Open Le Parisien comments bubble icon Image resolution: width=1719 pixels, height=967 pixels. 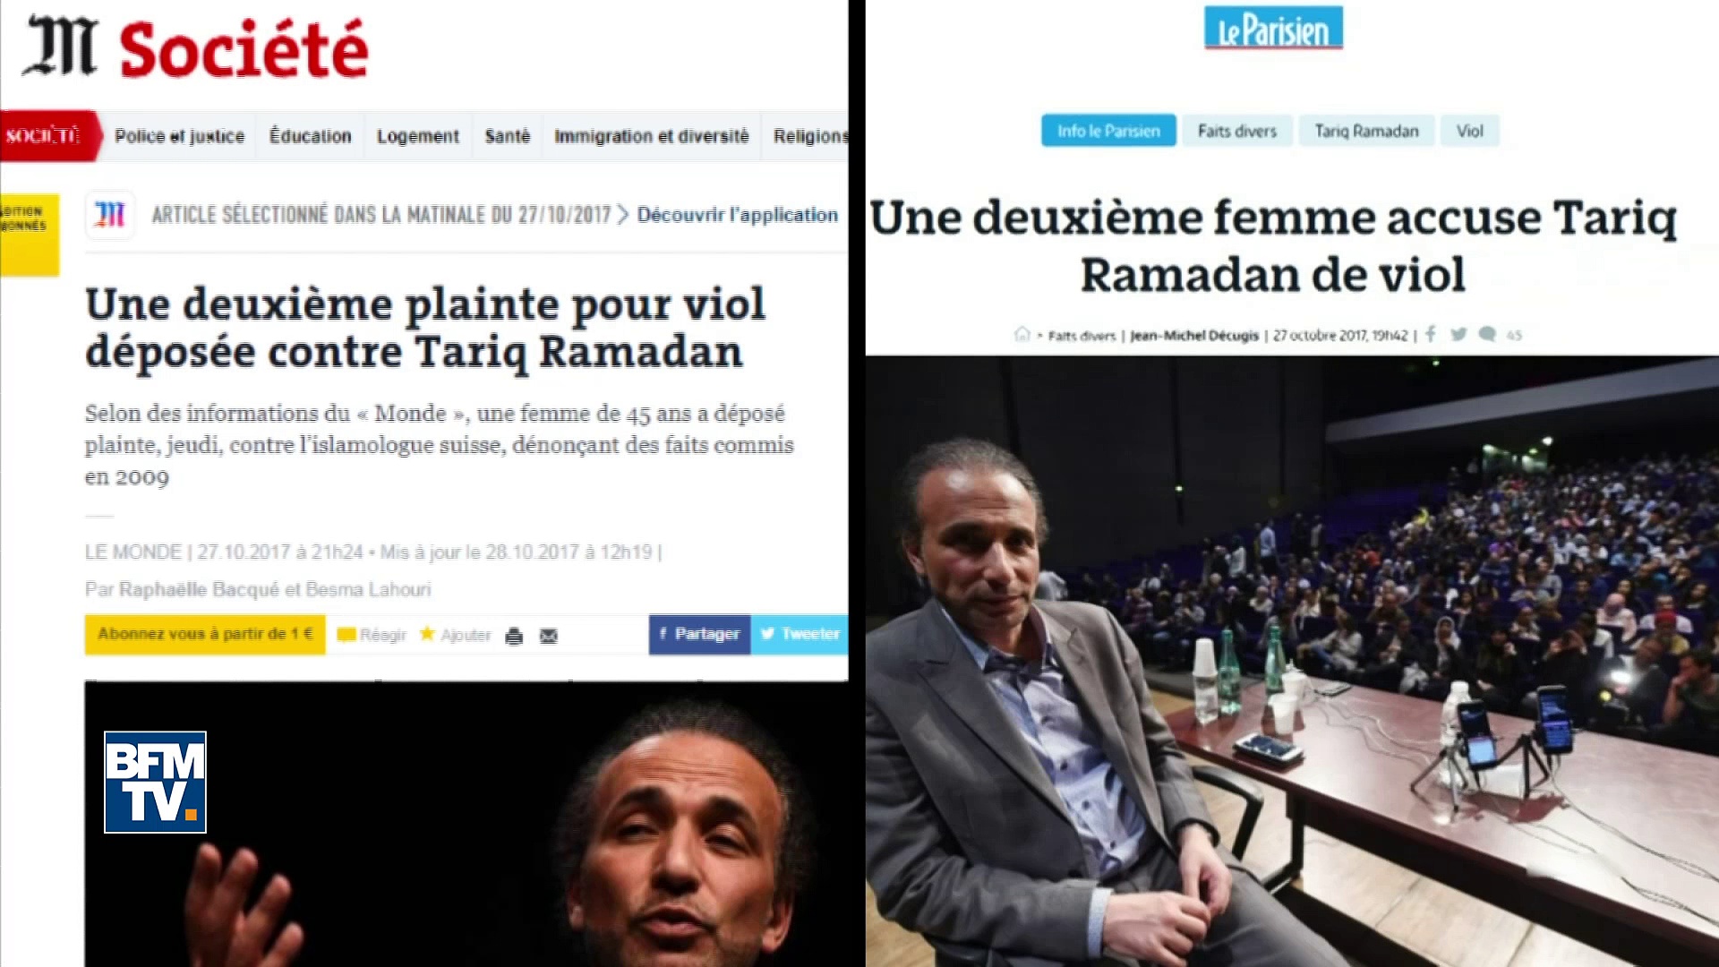coord(1487,334)
